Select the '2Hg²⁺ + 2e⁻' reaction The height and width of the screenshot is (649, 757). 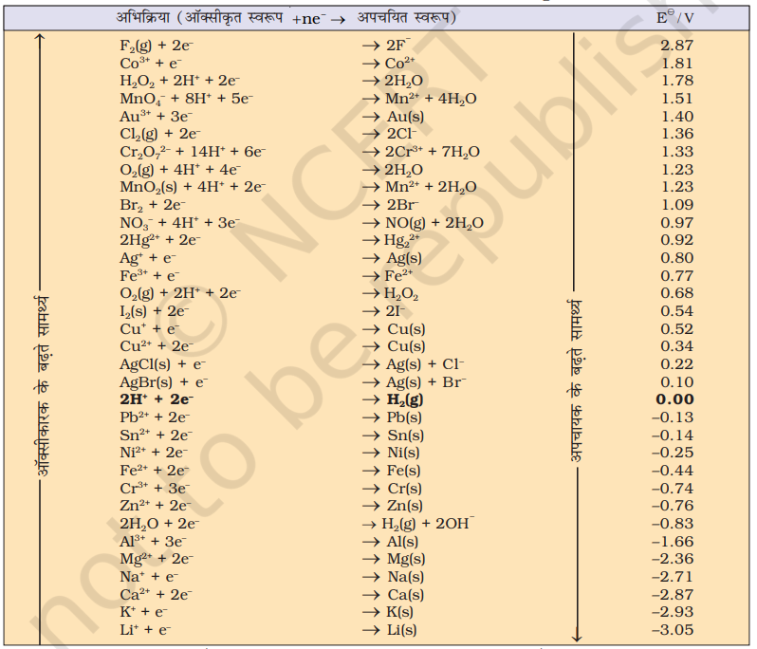(160, 240)
